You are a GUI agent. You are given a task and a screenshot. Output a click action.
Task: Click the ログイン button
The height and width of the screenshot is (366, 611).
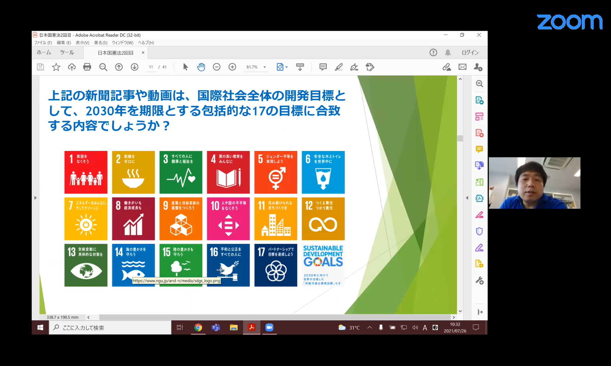click(470, 53)
